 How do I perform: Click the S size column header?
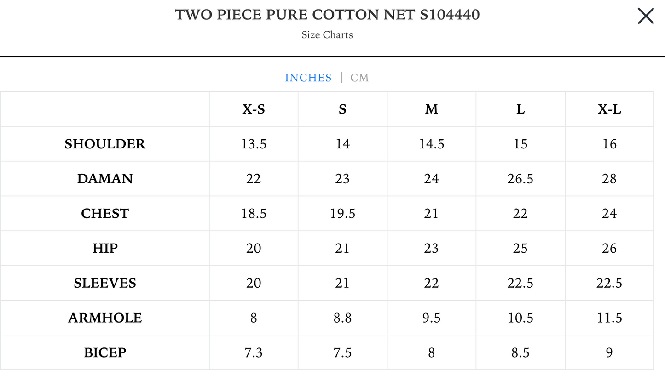tap(342, 109)
